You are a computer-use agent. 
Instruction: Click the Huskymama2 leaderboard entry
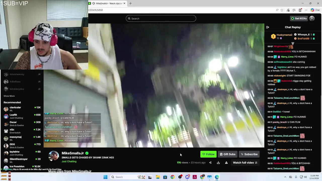click(x=281, y=36)
